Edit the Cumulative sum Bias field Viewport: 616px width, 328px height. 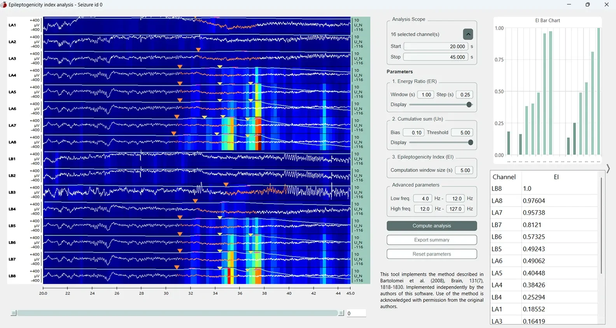pyautogui.click(x=413, y=132)
